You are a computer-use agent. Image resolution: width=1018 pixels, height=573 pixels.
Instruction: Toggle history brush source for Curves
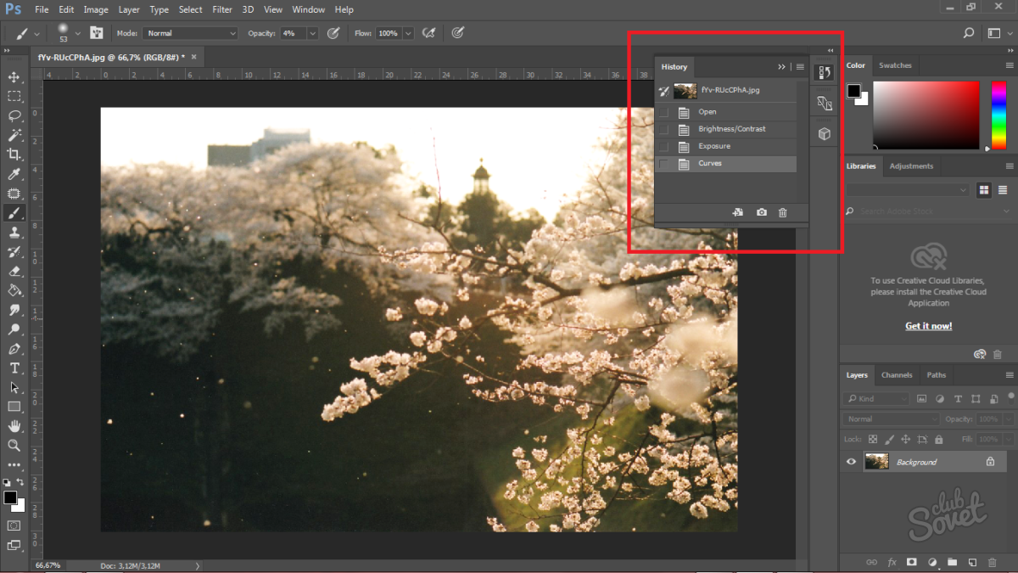663,164
